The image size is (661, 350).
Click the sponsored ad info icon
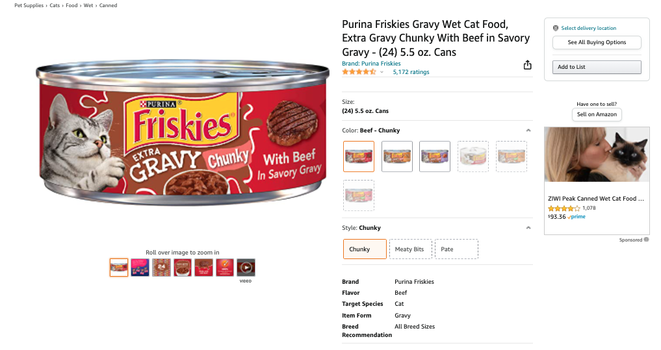[646, 240]
